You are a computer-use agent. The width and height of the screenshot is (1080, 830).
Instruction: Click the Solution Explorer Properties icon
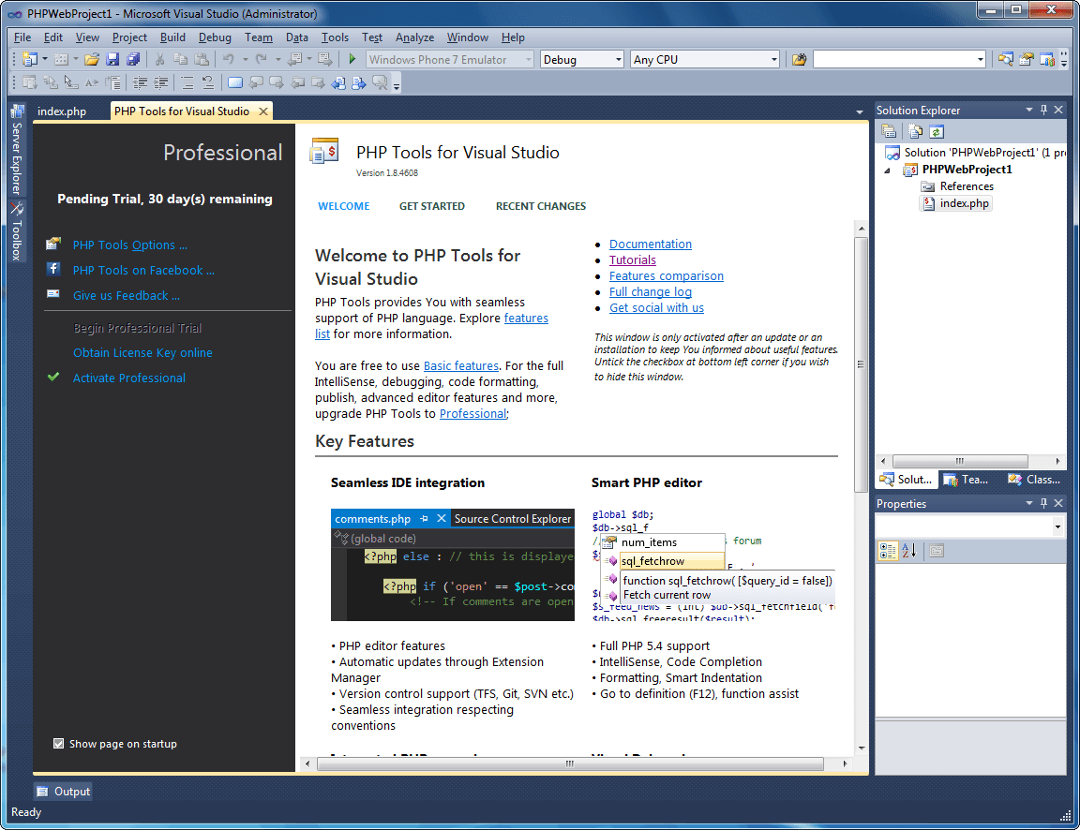click(x=889, y=131)
